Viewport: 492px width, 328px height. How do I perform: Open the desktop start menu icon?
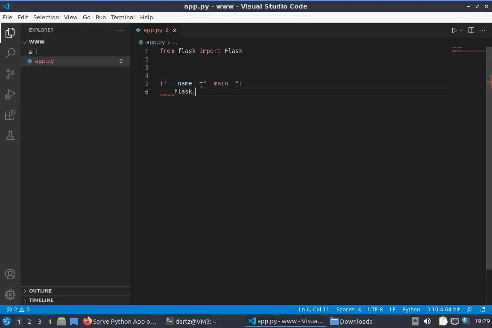coord(6,322)
